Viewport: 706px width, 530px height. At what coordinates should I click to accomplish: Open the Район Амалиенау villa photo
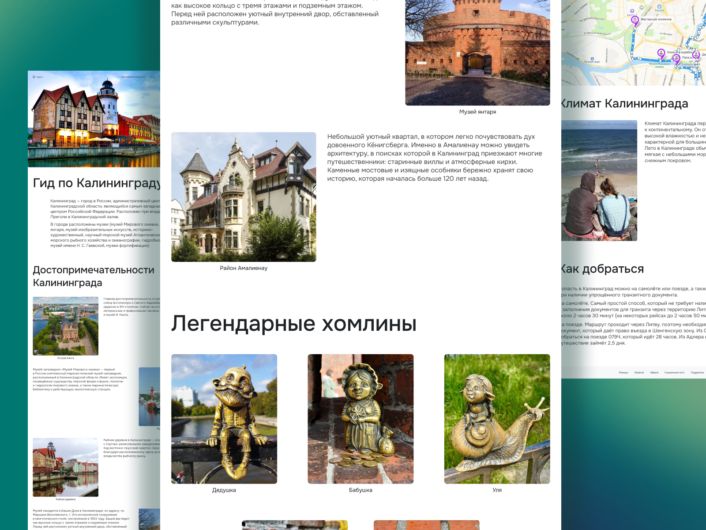tap(244, 197)
